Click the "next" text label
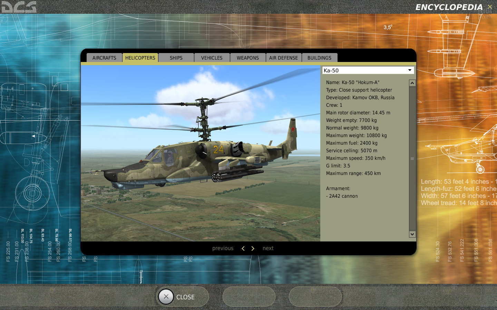497x310 pixels. [268, 248]
